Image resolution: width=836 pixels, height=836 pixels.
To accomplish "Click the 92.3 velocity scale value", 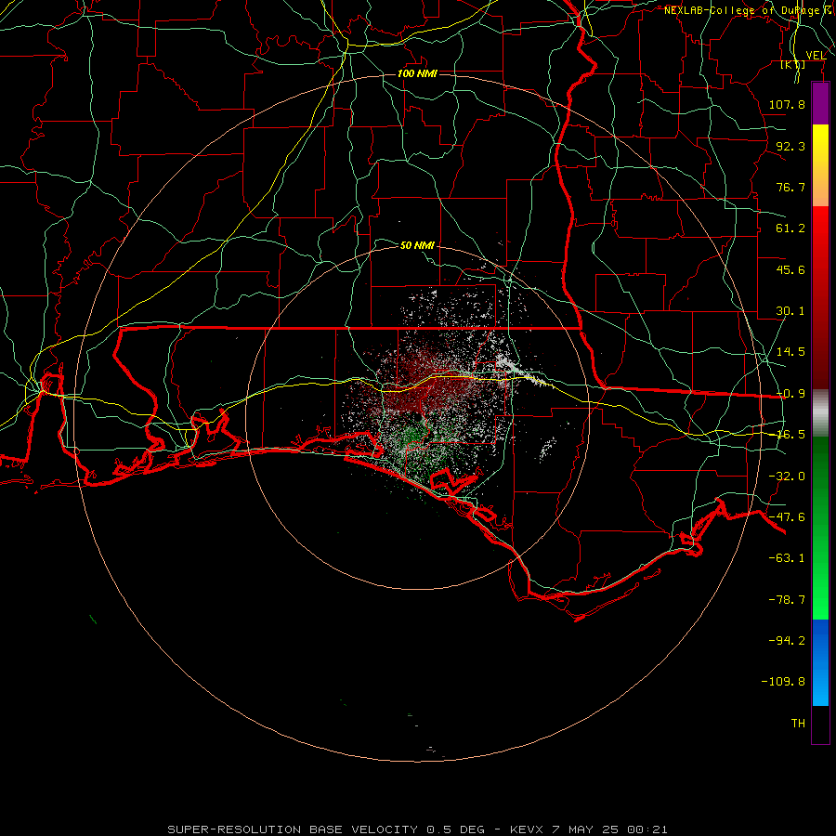I will click(790, 146).
